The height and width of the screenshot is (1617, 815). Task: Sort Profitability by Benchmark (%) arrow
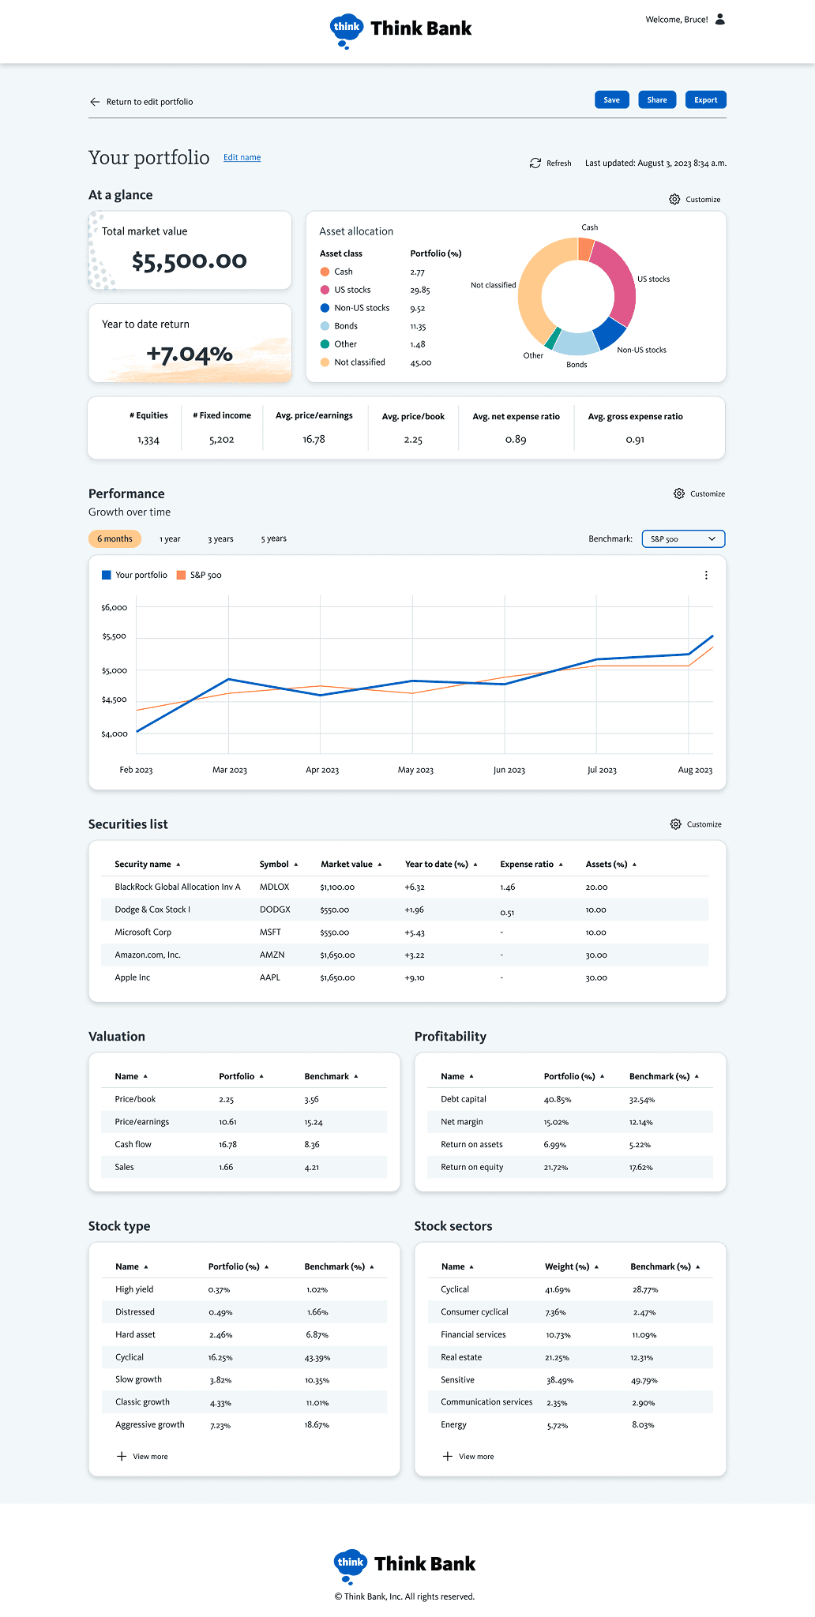(697, 1077)
